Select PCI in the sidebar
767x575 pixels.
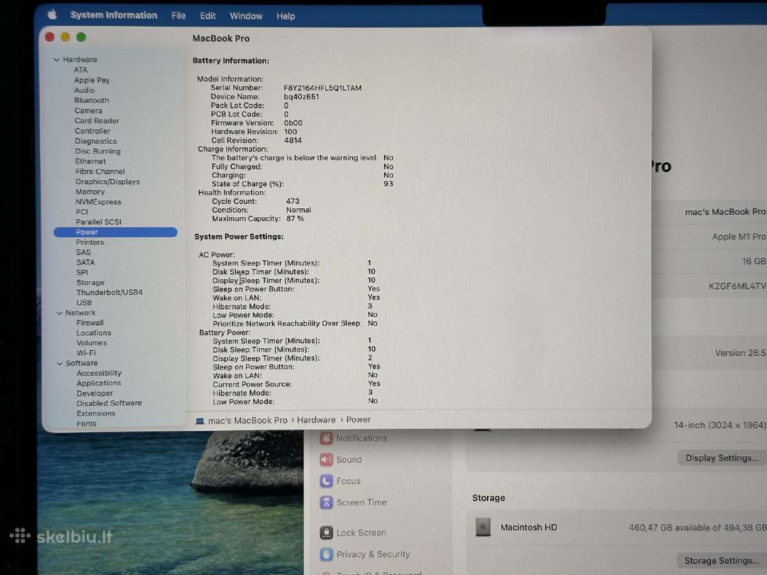pos(82,212)
